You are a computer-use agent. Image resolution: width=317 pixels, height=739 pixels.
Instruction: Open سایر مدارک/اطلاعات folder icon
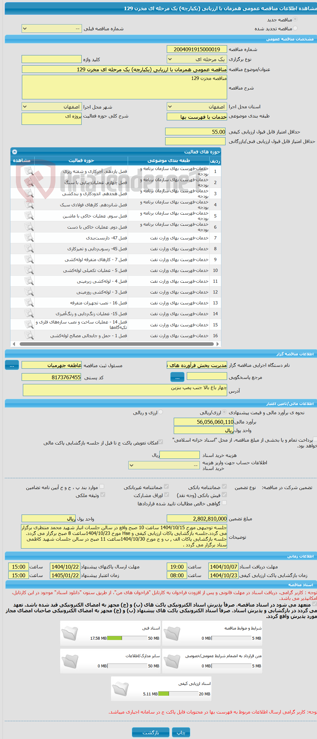click(70, 661)
